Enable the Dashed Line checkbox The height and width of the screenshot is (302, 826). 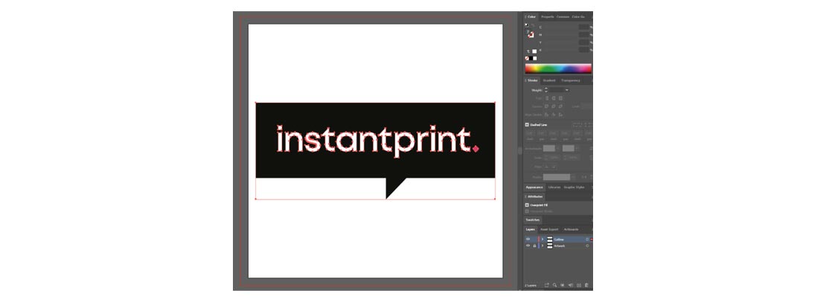click(x=528, y=125)
